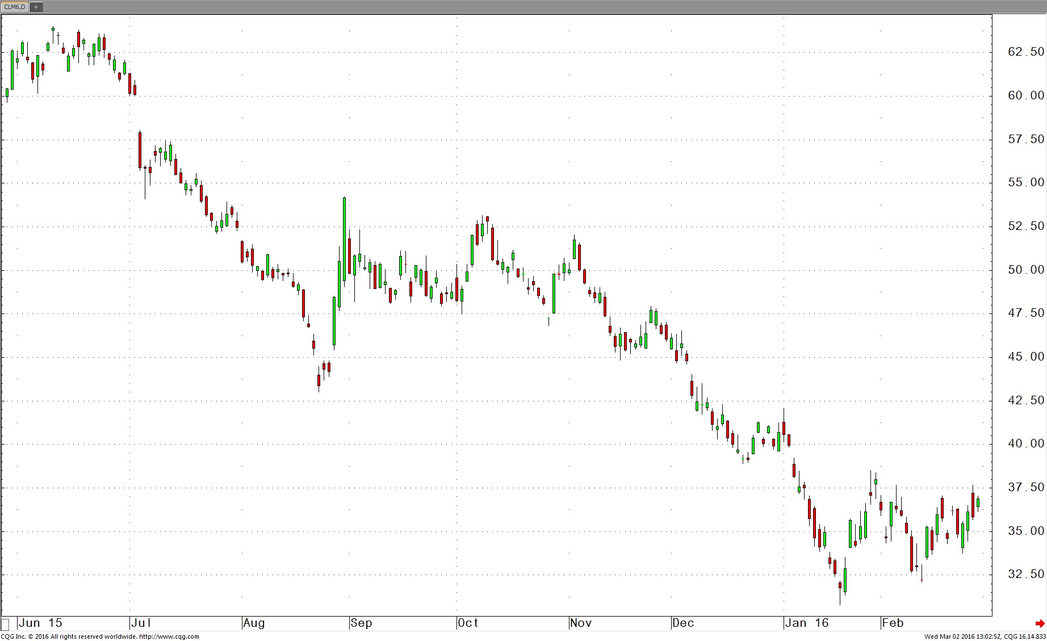Click the small square box left of Jun 15
This screenshot has height=641, width=1047.
[x=6, y=623]
